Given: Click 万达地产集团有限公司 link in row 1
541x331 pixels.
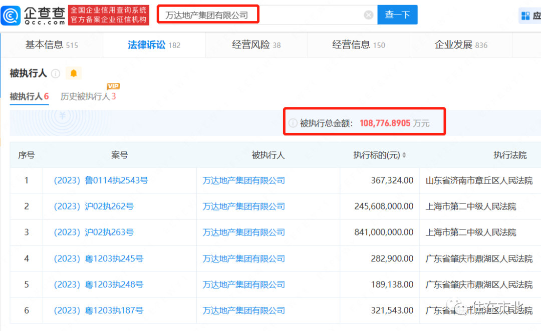Looking at the screenshot, I should (243, 180).
